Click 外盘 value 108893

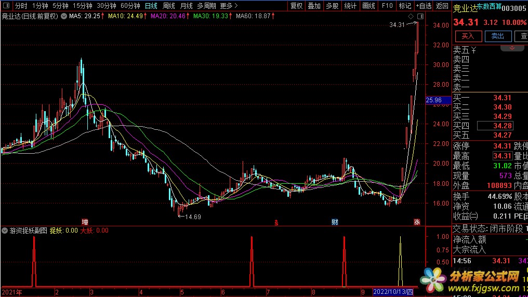(x=499, y=186)
